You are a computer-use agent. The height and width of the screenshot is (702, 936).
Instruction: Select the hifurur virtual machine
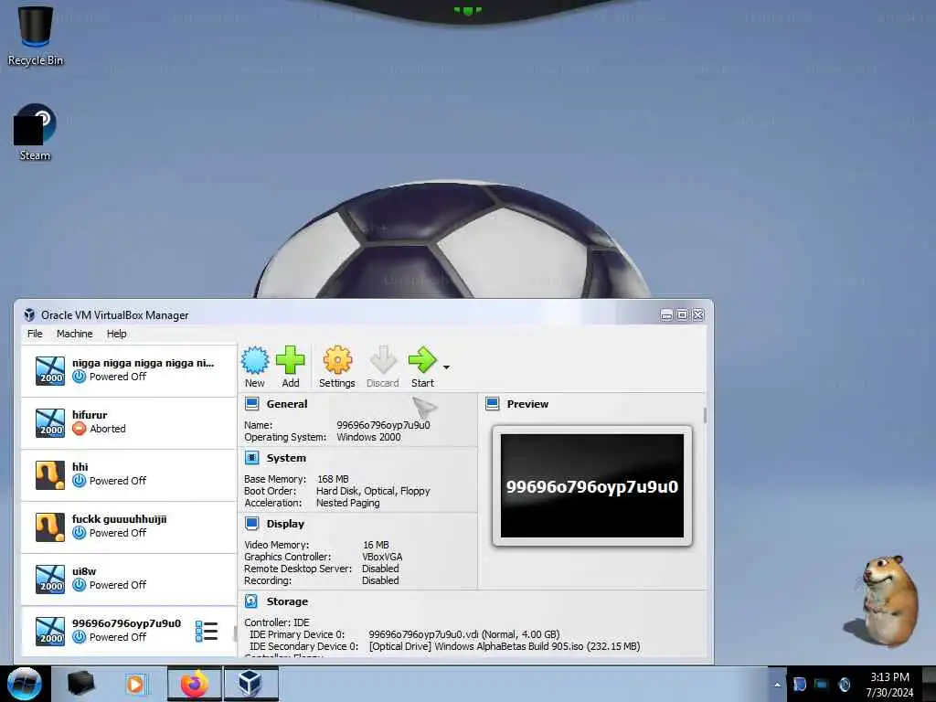tap(129, 422)
